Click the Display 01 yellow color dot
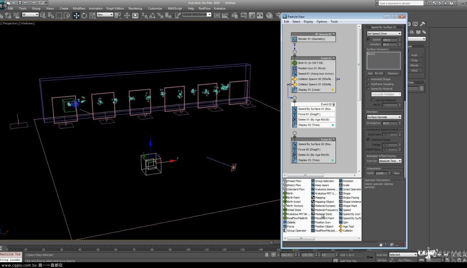467x268 pixels. (x=332, y=90)
